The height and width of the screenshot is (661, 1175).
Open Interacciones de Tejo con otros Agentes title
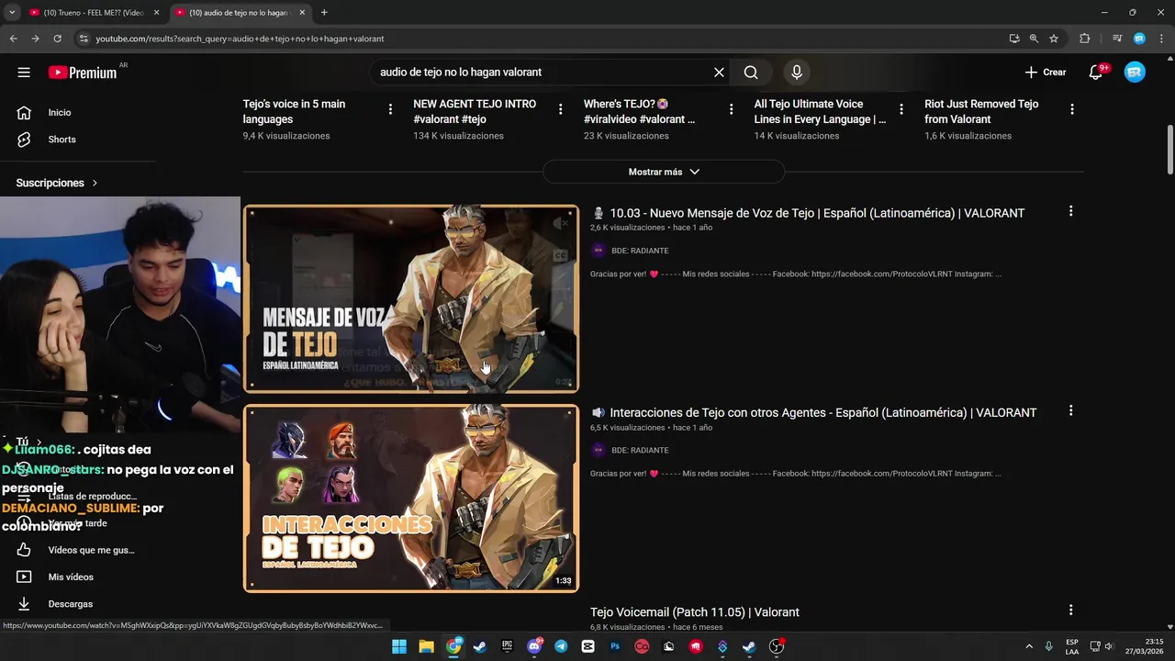tap(814, 413)
